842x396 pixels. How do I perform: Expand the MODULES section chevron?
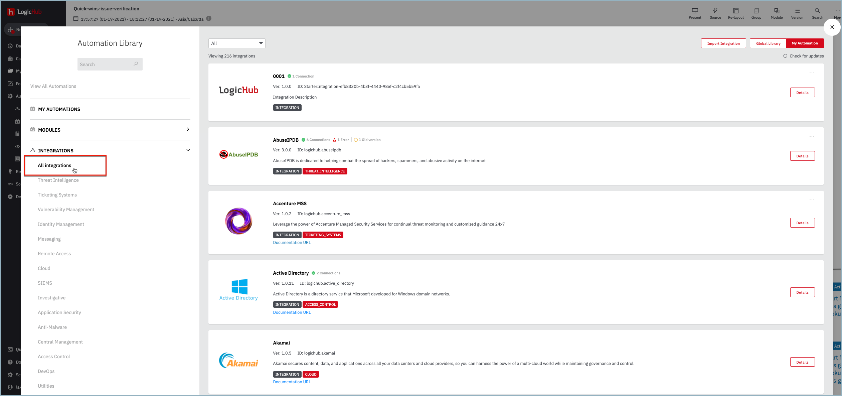tap(188, 129)
